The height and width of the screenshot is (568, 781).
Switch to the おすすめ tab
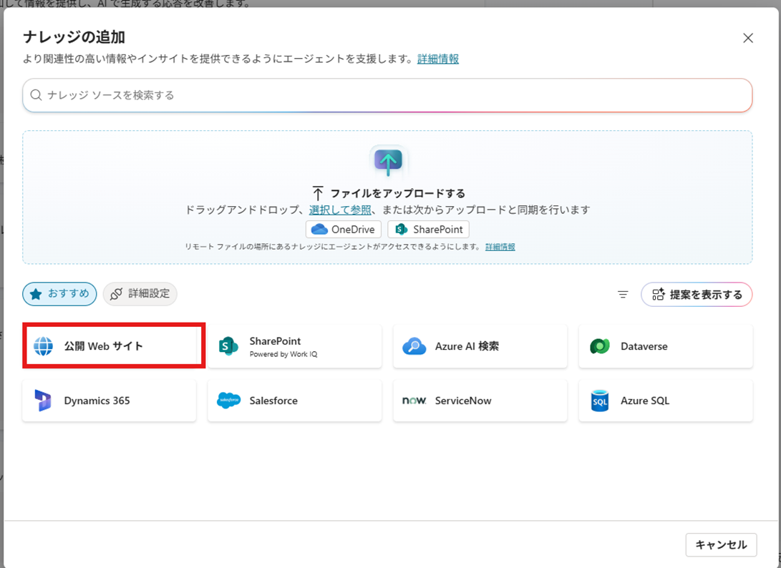(x=59, y=294)
